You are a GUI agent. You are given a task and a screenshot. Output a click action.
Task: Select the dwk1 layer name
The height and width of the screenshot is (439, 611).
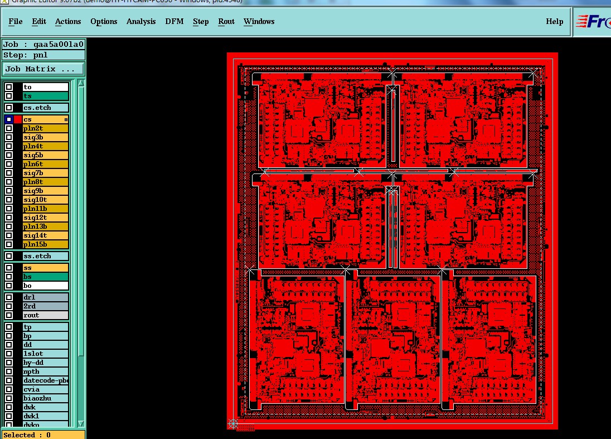click(x=46, y=416)
